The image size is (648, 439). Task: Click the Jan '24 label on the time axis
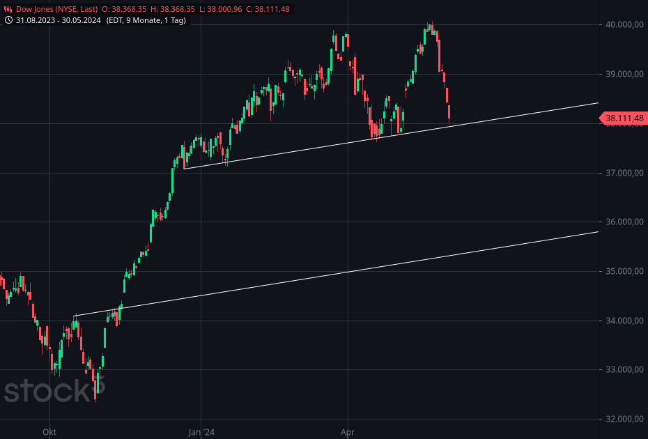(200, 432)
